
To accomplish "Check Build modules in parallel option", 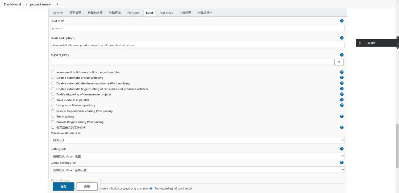I will [53, 100].
